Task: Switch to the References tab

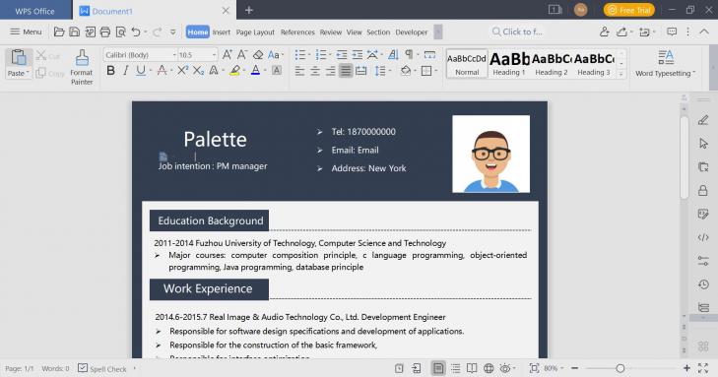Action: pos(297,32)
